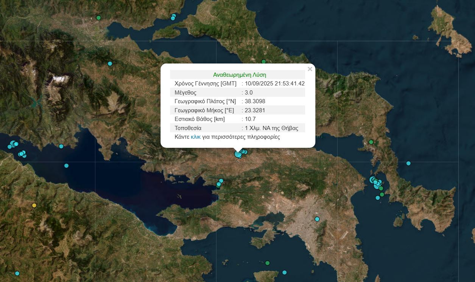This screenshot has height=282, width=475.
Task: Click the yellow earthquake marker in the southwest
Action: click(34, 205)
